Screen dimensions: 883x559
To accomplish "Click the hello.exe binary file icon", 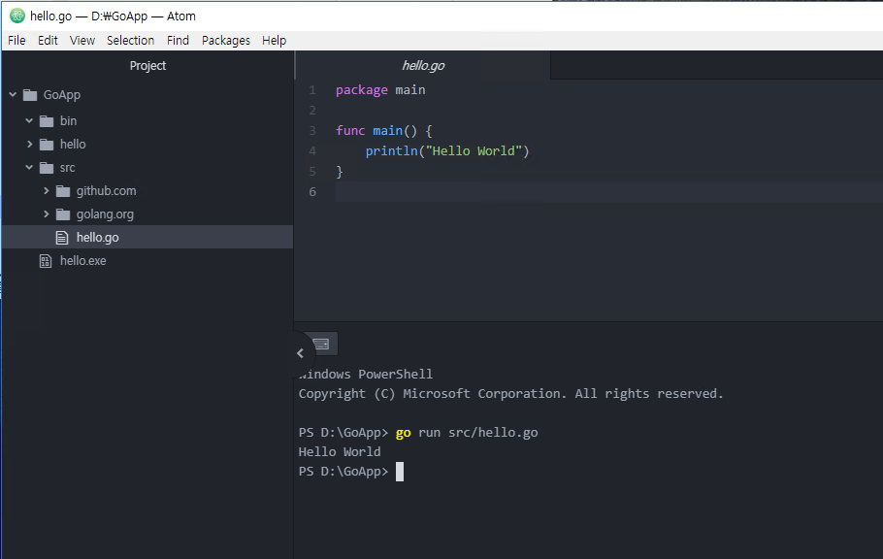I will [x=46, y=261].
